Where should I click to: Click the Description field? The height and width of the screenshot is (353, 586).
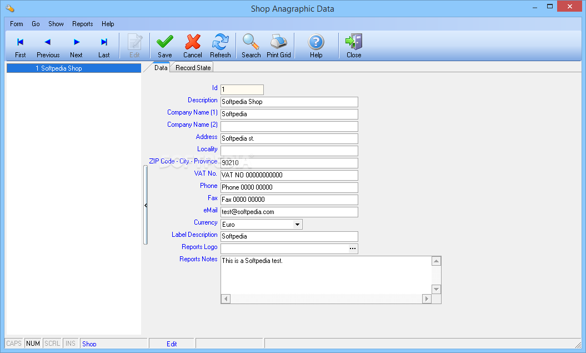pos(289,102)
